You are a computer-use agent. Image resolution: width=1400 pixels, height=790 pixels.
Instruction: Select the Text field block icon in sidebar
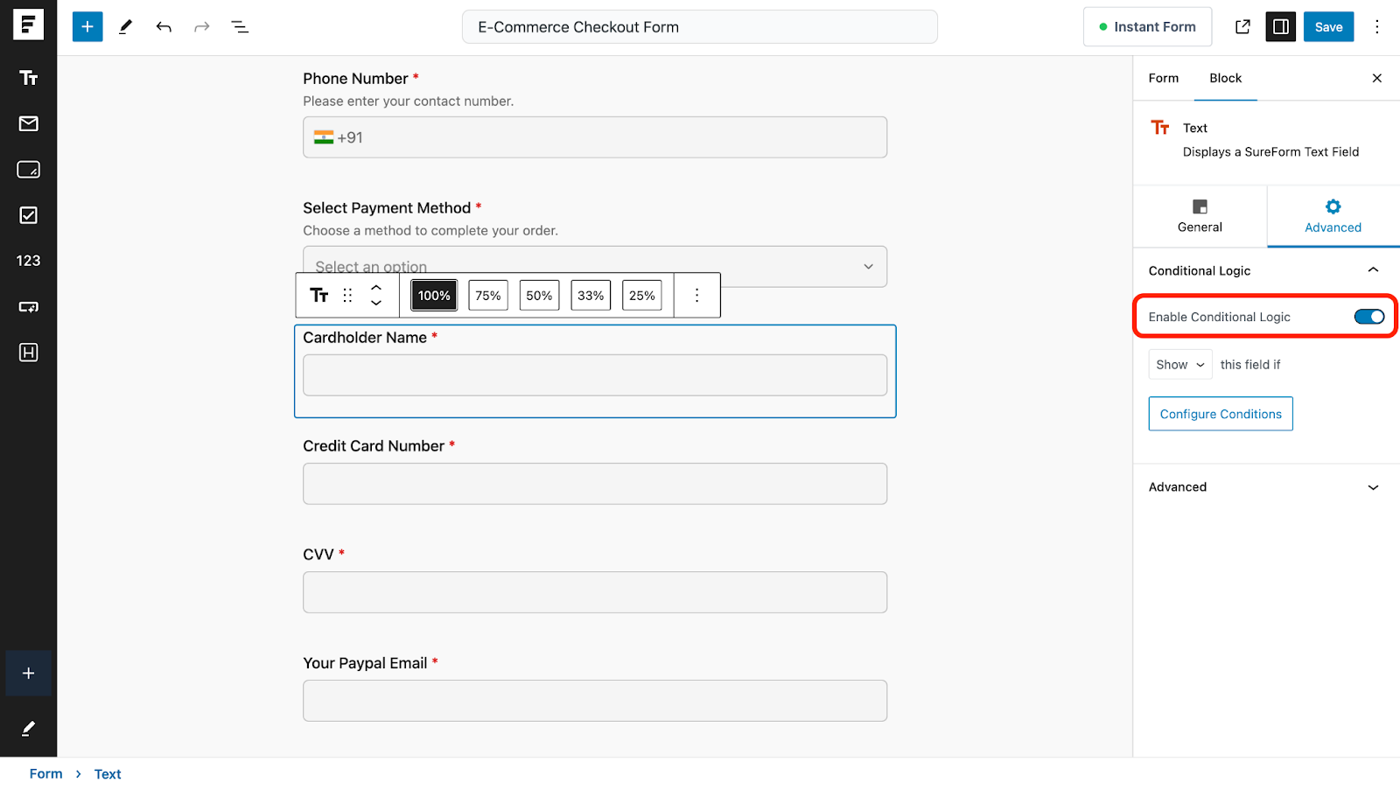[x=29, y=78]
